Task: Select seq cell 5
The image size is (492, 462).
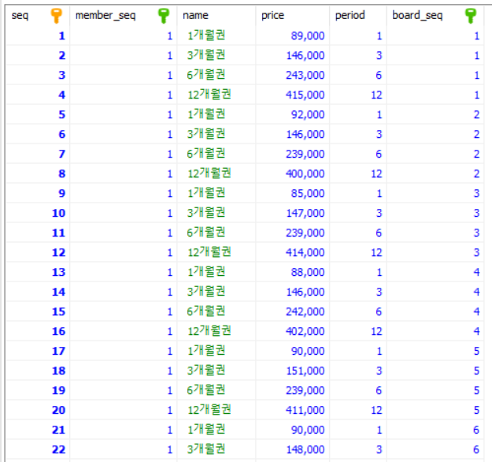Action: (x=38, y=115)
